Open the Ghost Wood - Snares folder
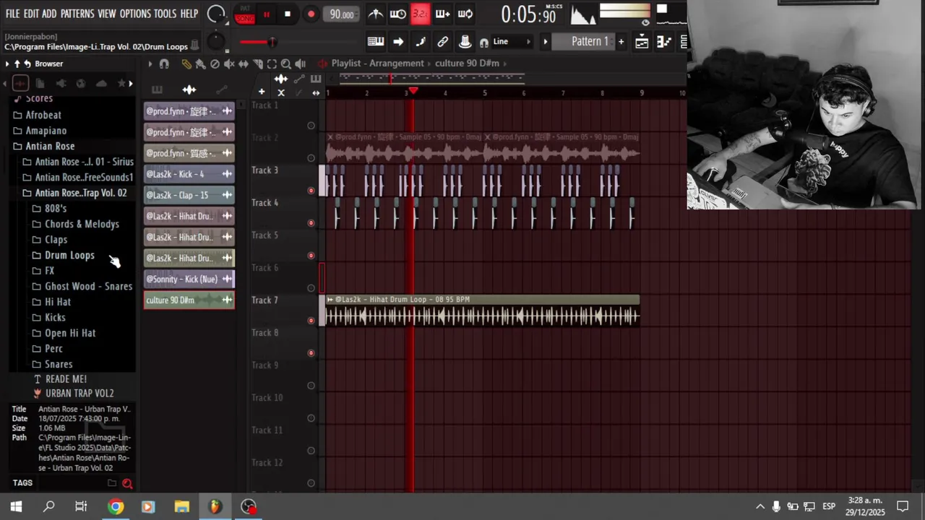Viewport: 925px width, 520px height. pos(88,286)
